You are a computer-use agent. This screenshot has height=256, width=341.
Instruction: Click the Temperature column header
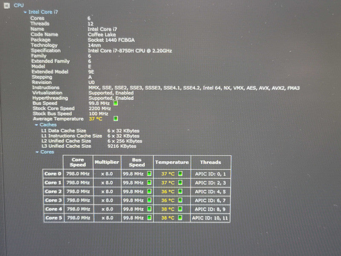172,162
